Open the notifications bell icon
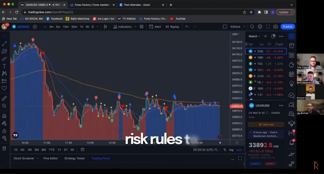This screenshot has width=324, height=174. click(x=292, y=142)
